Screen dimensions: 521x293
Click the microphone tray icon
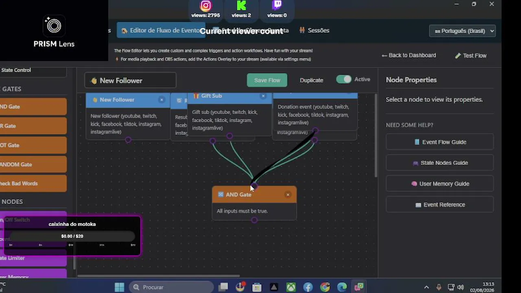pyautogui.click(x=439, y=287)
